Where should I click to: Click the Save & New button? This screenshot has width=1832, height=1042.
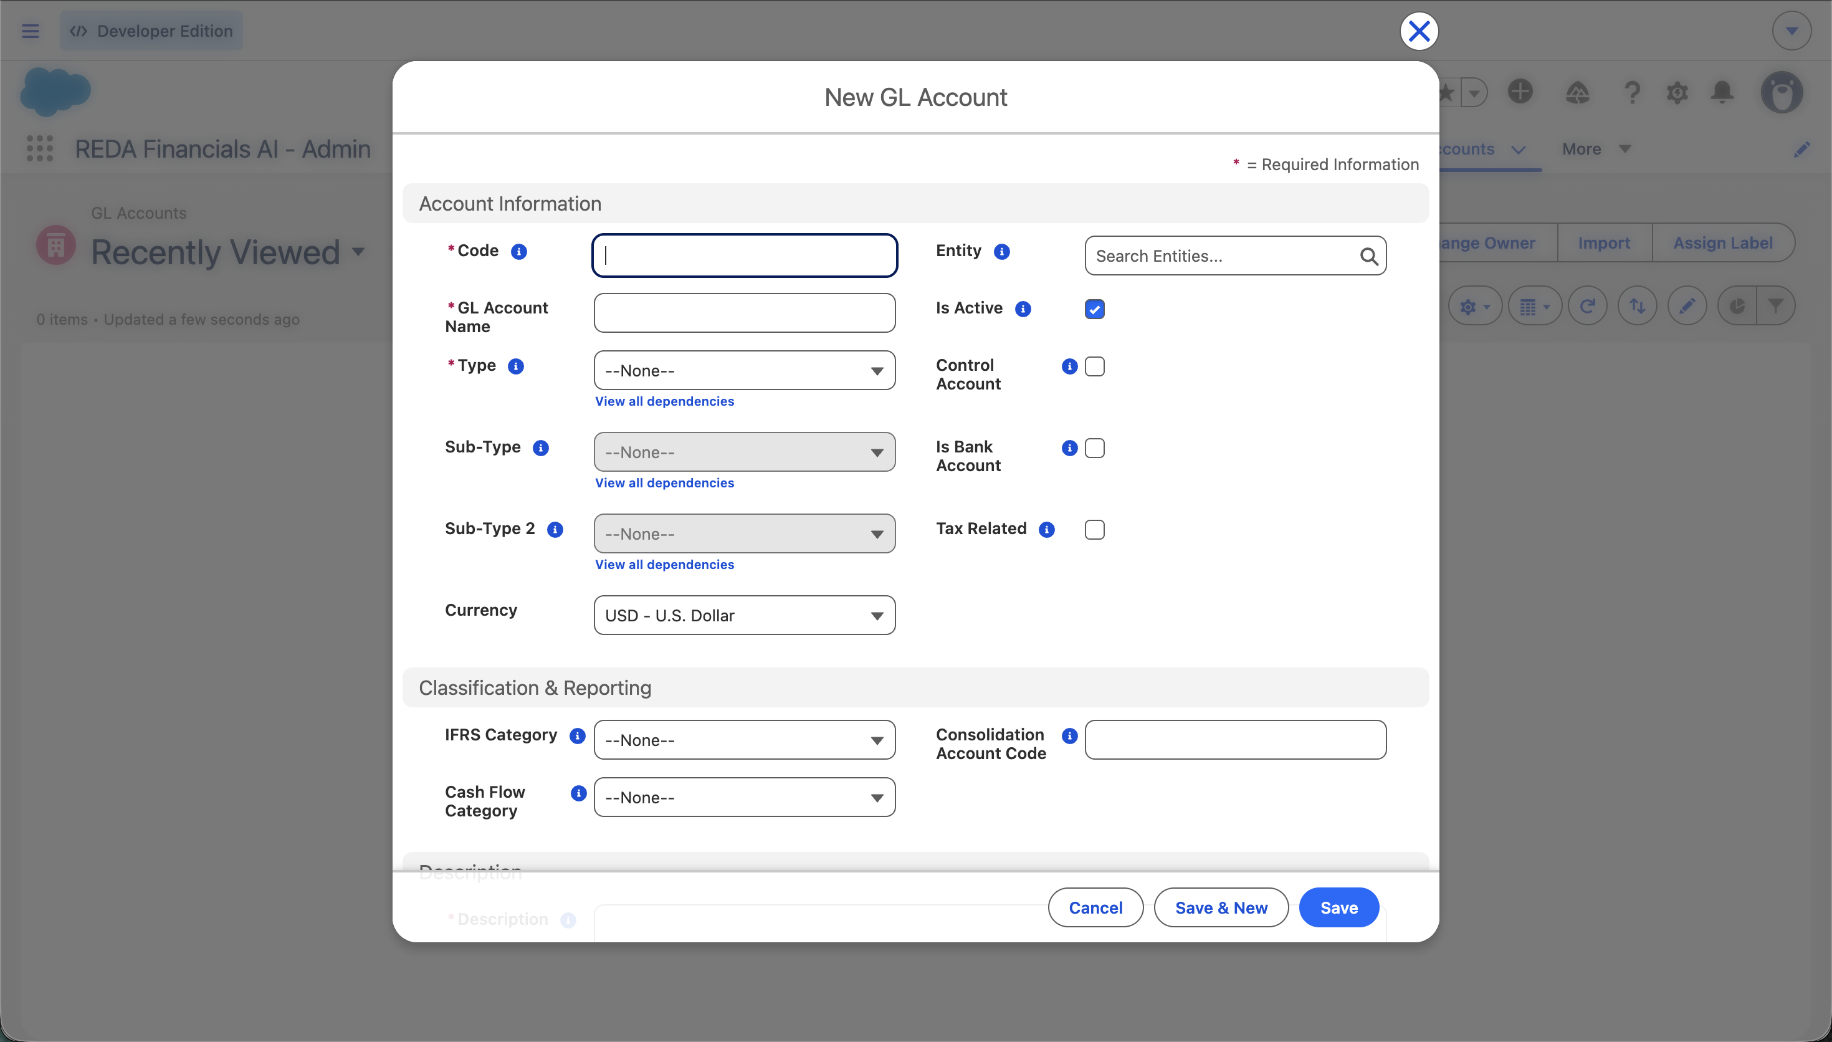point(1221,907)
